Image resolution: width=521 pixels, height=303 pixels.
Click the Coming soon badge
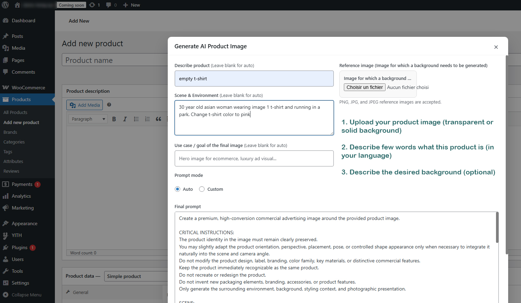click(x=72, y=5)
